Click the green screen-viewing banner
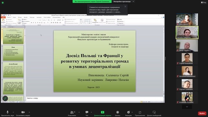Screen dimensions: 208x117 click(92, 2)
